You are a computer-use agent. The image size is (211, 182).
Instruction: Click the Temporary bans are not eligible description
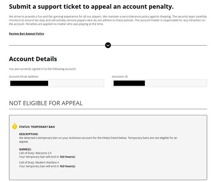tap(98, 140)
